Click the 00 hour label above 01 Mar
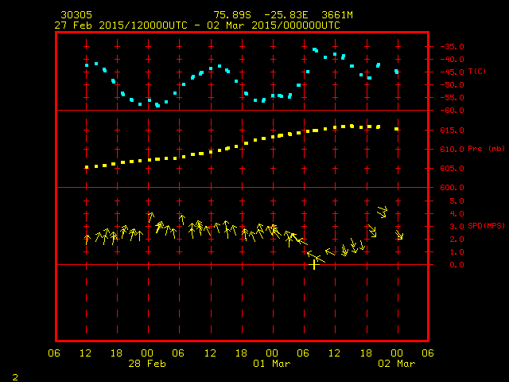 pos(272,353)
